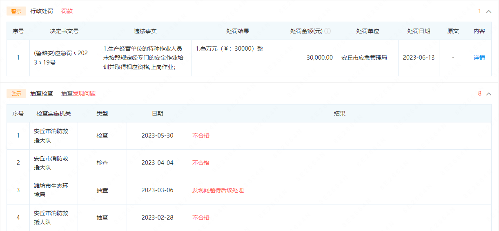
Task: Click 不合格 result dated 2023-04-04
Action: pyautogui.click(x=201, y=163)
